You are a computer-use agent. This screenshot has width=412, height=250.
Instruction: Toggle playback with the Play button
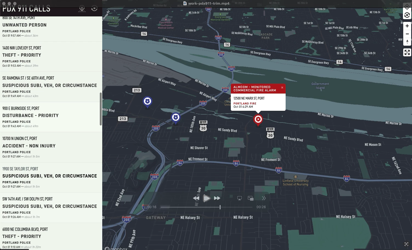[207, 198]
